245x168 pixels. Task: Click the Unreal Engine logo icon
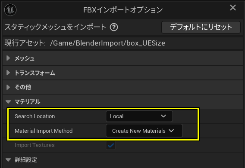click(10, 10)
